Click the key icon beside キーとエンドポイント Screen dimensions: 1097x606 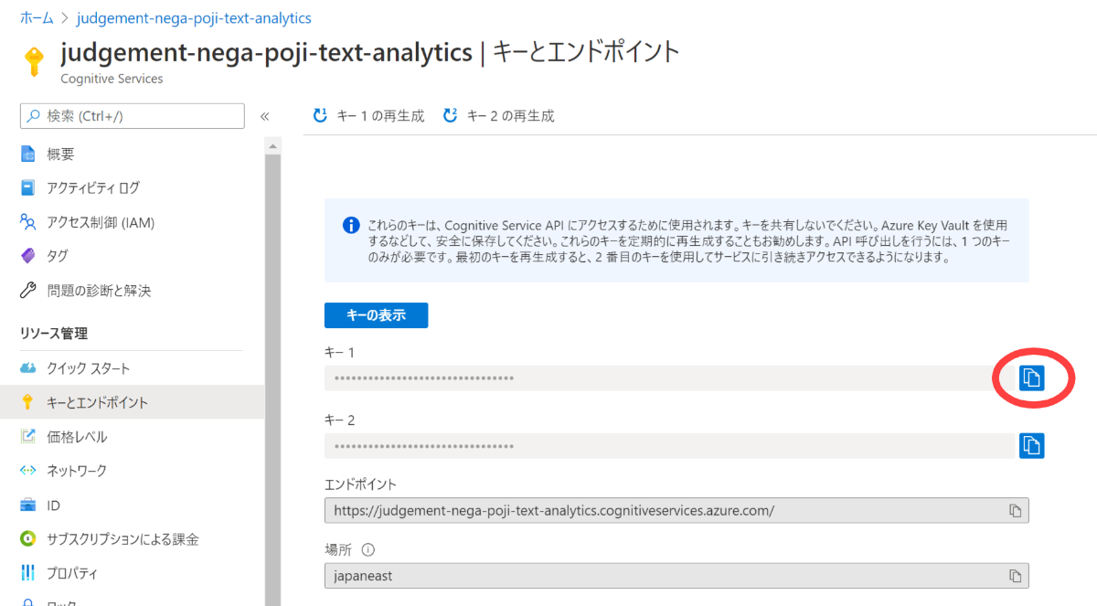(x=28, y=402)
